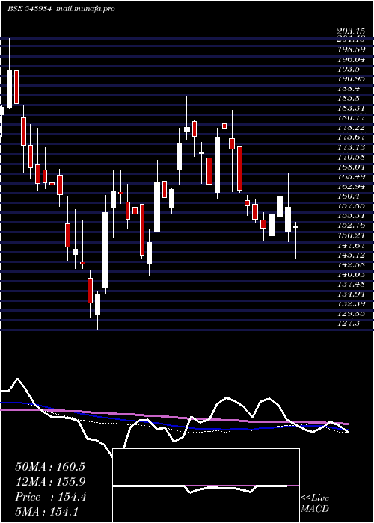Click the 203.15 top price label
The image size is (374, 523).
(351, 31)
